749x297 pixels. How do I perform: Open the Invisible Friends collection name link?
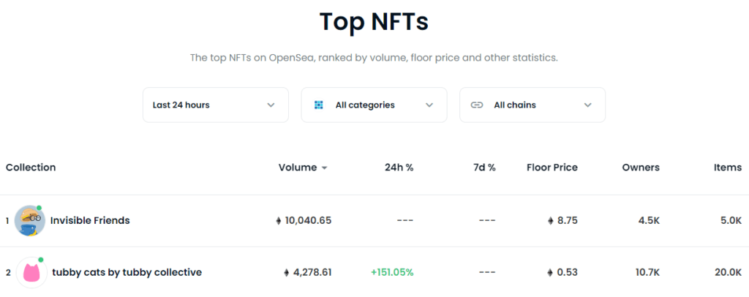pyautogui.click(x=90, y=221)
